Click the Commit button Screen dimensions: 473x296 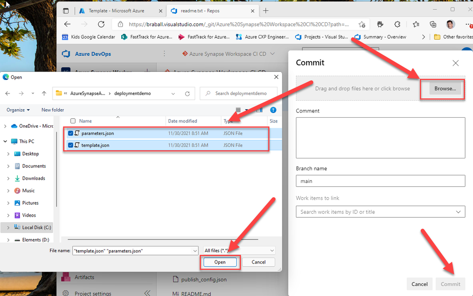point(450,284)
